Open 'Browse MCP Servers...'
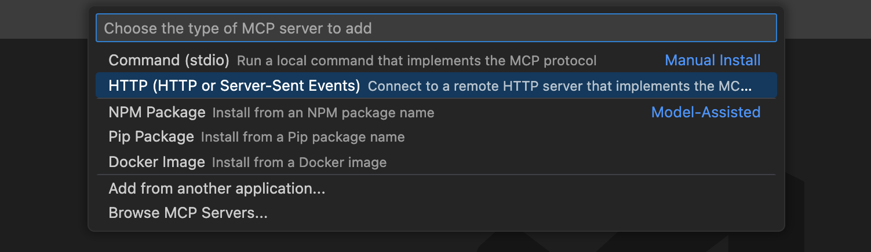 pyautogui.click(x=188, y=213)
